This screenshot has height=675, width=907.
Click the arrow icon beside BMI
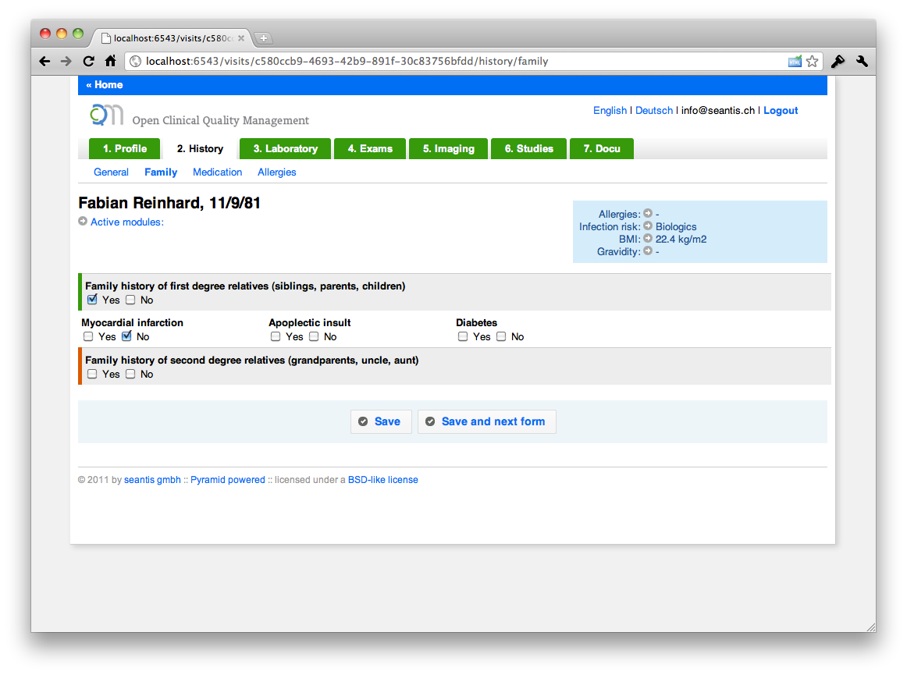click(648, 239)
